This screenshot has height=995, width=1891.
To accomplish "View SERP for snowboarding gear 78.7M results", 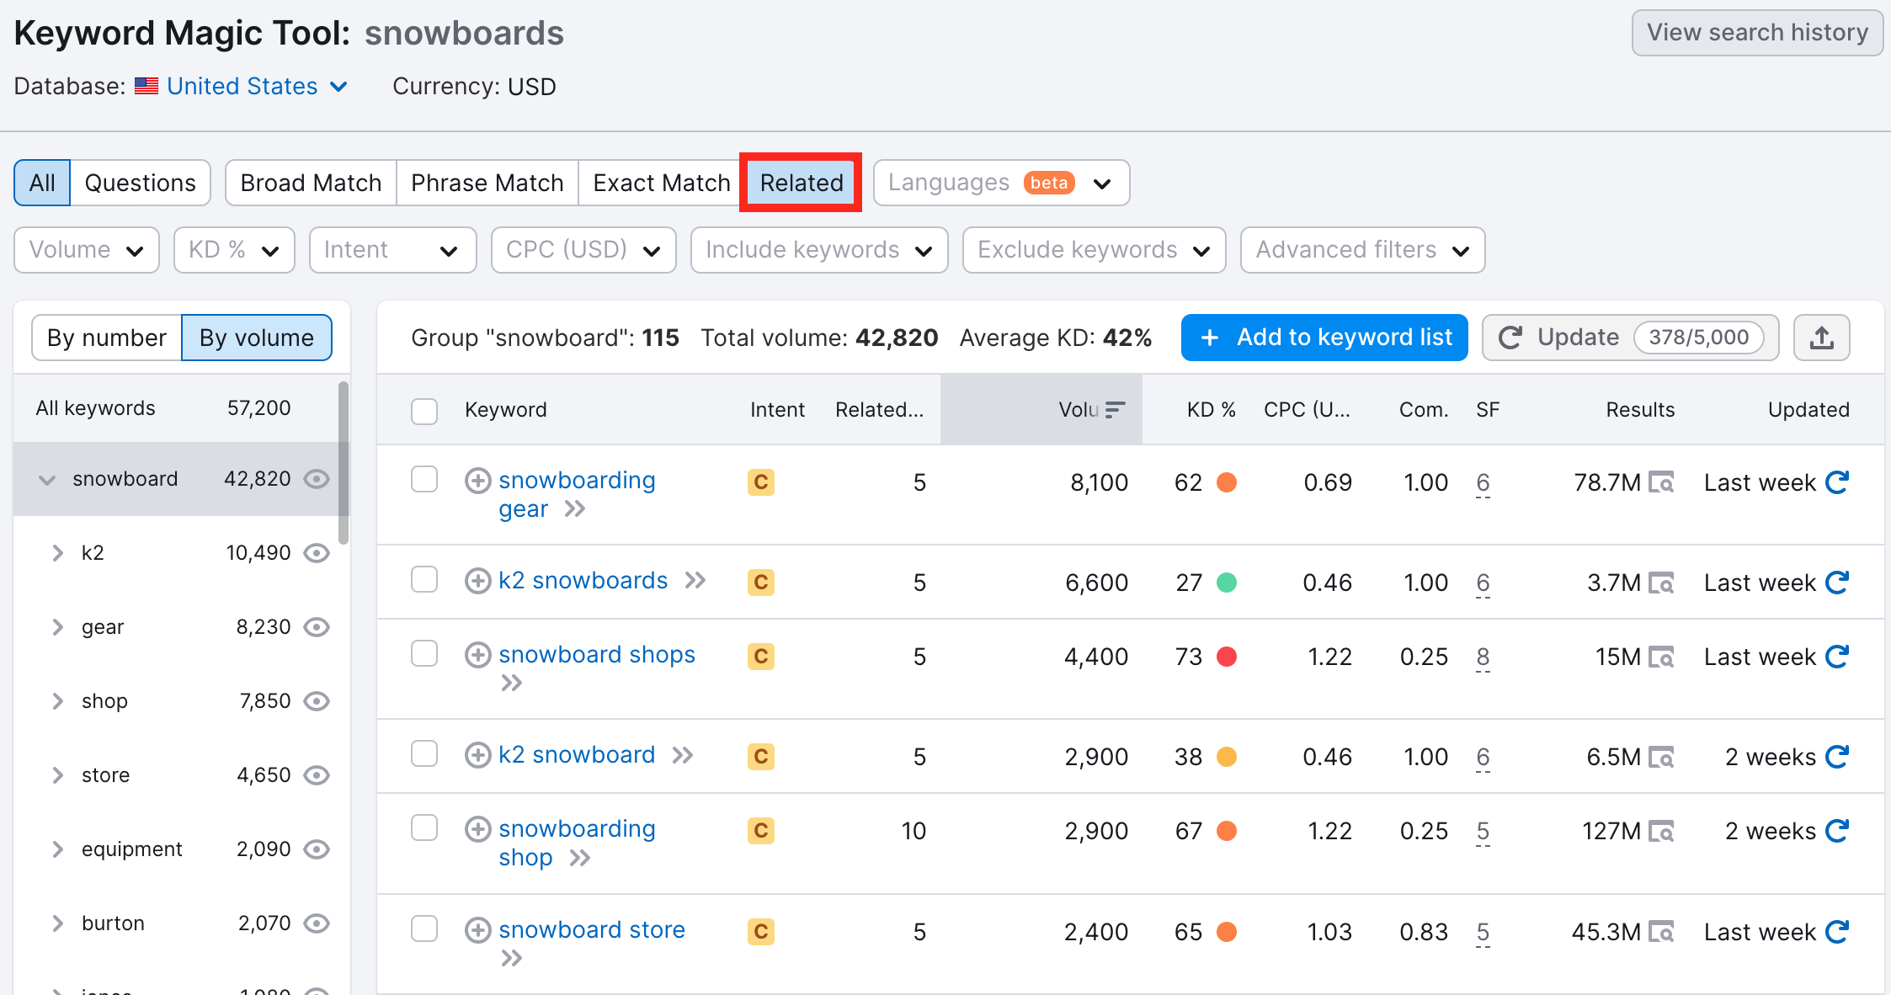I will pyautogui.click(x=1661, y=483).
